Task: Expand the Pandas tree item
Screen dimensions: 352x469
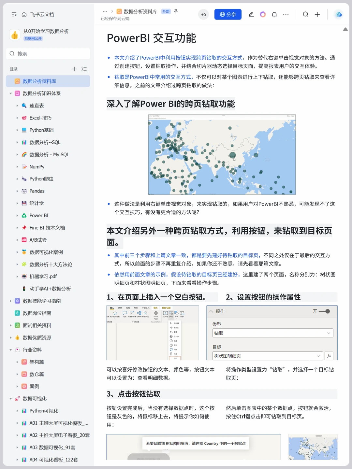Action: pyautogui.click(x=17, y=191)
